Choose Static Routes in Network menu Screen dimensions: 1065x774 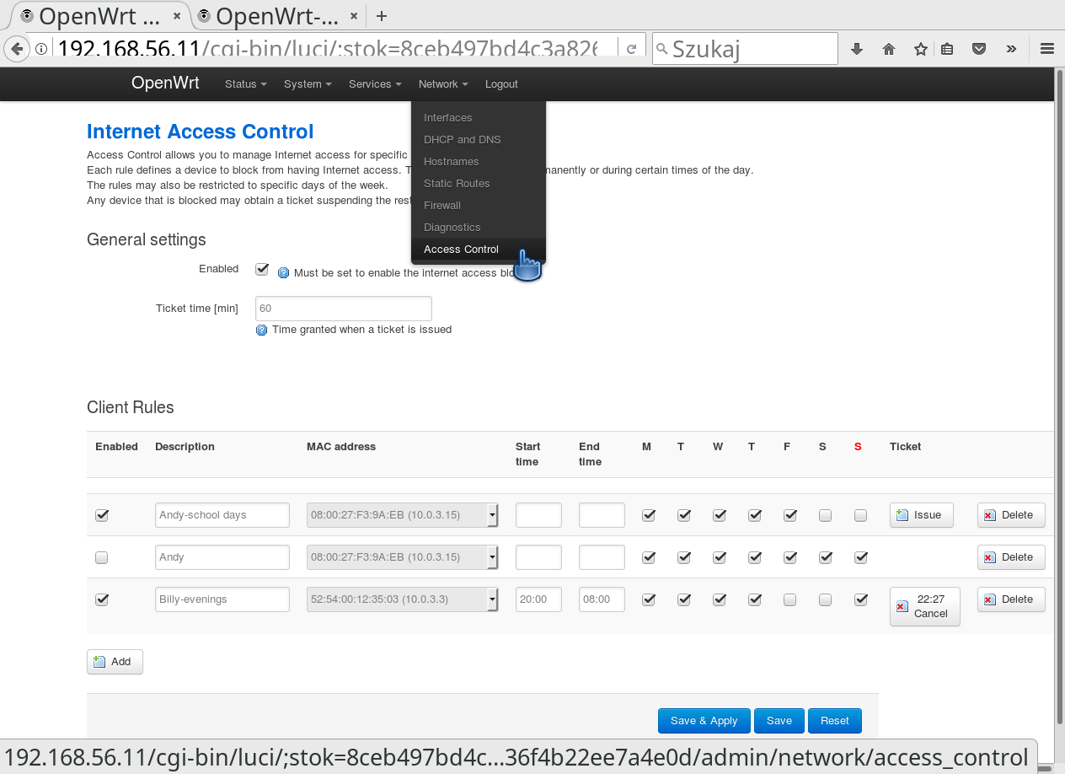479,184
